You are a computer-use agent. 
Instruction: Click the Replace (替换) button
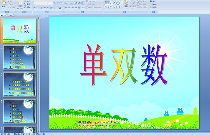tap(153, 4)
